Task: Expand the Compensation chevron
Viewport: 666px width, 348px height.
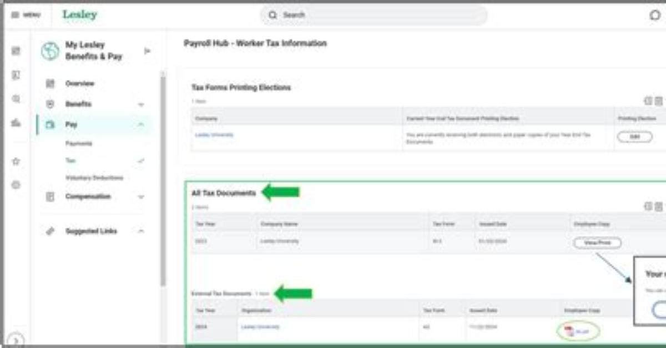Action: click(141, 196)
